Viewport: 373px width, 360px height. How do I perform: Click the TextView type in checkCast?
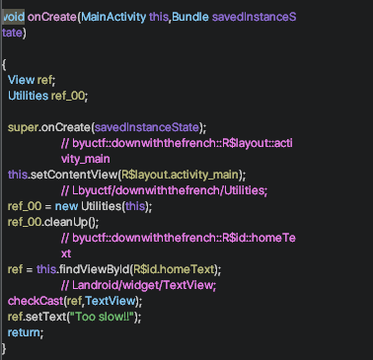tap(111, 301)
